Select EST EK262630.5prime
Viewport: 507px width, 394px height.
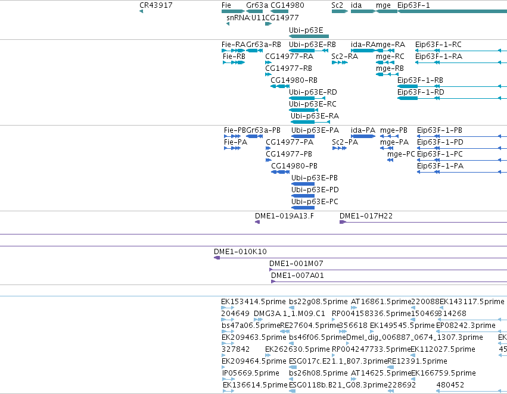(x=297, y=350)
